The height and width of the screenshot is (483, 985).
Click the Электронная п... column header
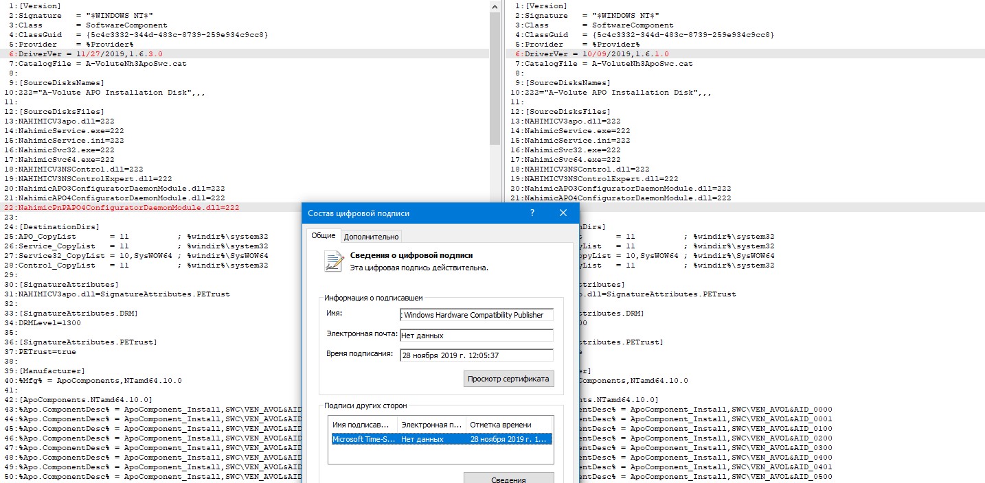432,425
